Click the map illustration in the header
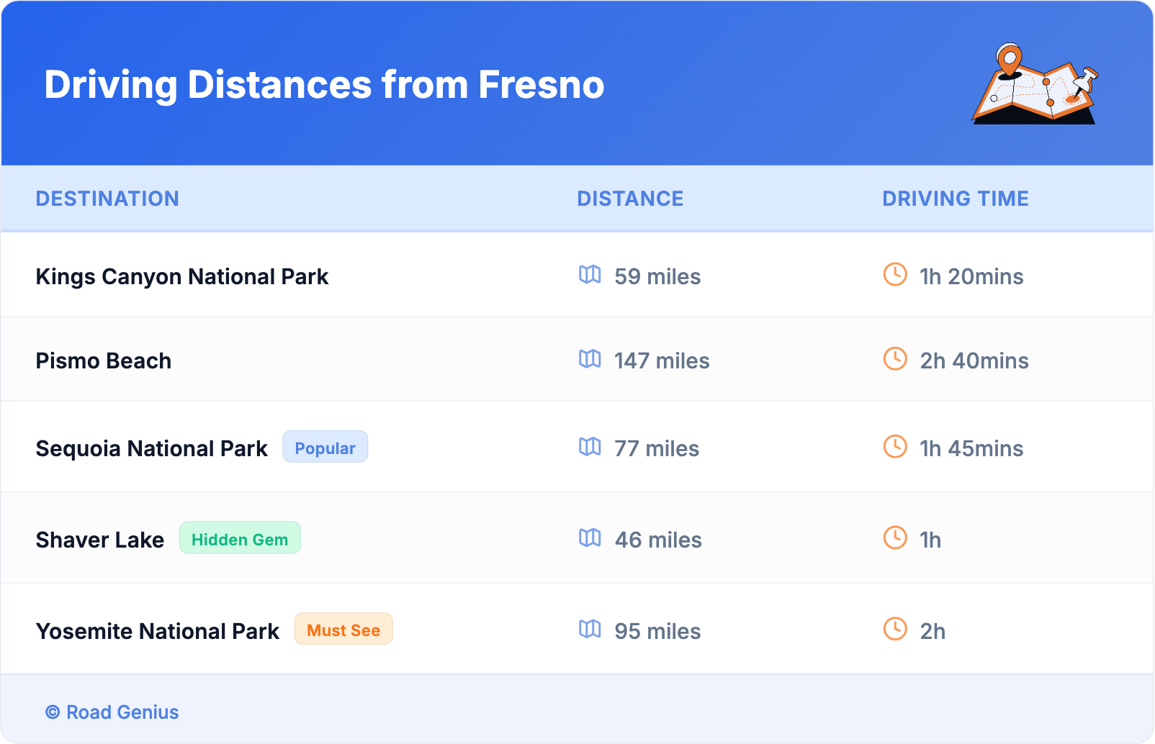The image size is (1155, 744). (x=1035, y=84)
